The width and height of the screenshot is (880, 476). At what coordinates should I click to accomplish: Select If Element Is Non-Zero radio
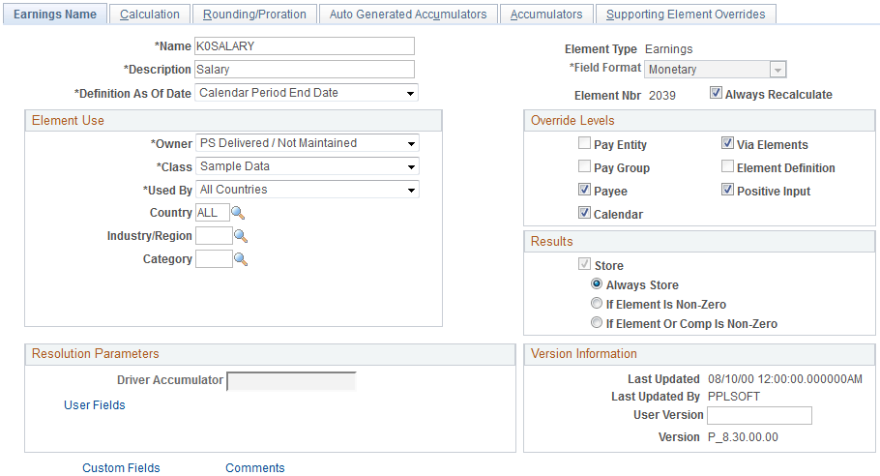[597, 303]
